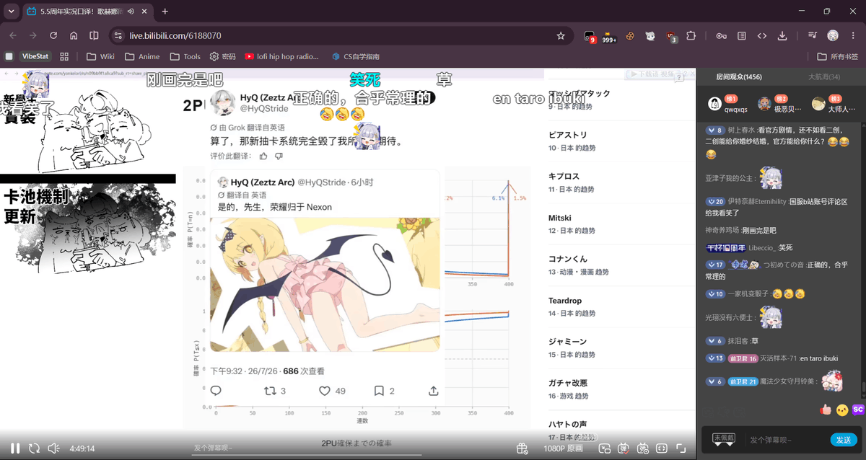Open rank 1 viewer qwqxqs avatar
The width and height of the screenshot is (866, 460).
[714, 104]
